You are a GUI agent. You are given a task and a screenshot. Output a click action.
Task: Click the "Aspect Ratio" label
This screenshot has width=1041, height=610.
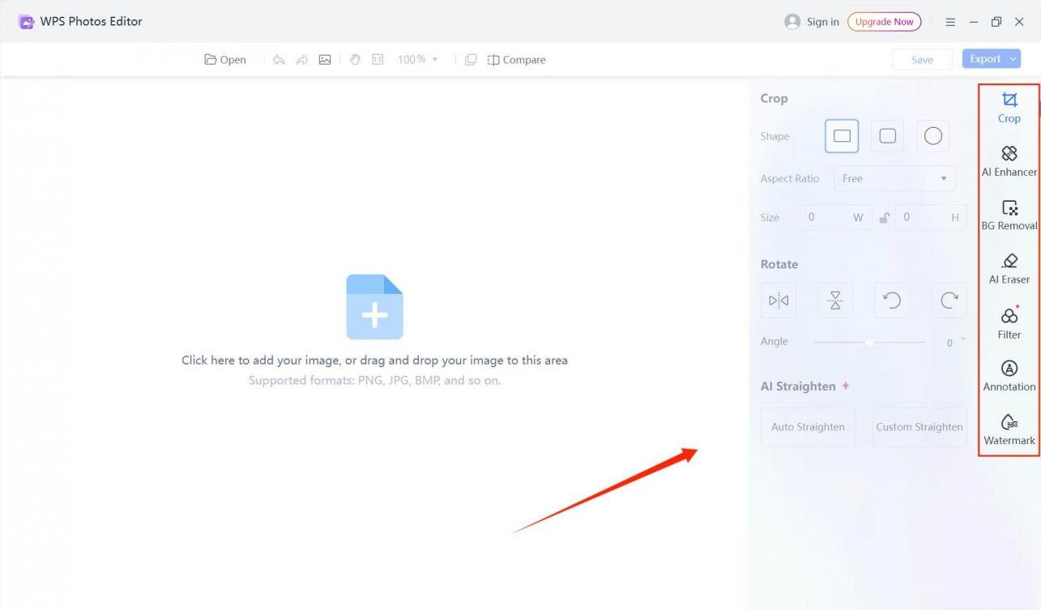point(790,178)
